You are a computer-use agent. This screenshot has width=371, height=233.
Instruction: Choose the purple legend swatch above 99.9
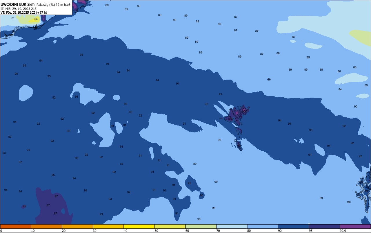355,226
